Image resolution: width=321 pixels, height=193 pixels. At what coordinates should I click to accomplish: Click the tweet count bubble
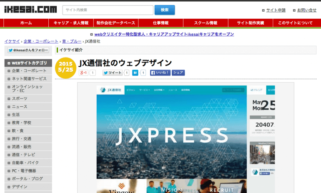127,73
